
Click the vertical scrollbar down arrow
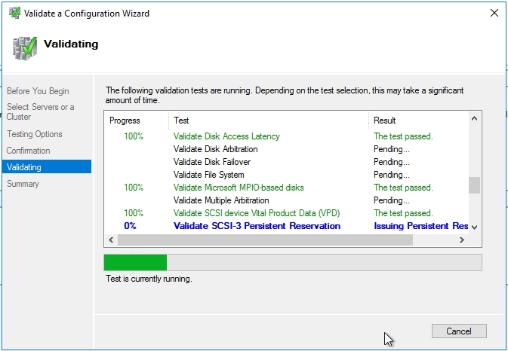click(x=474, y=227)
